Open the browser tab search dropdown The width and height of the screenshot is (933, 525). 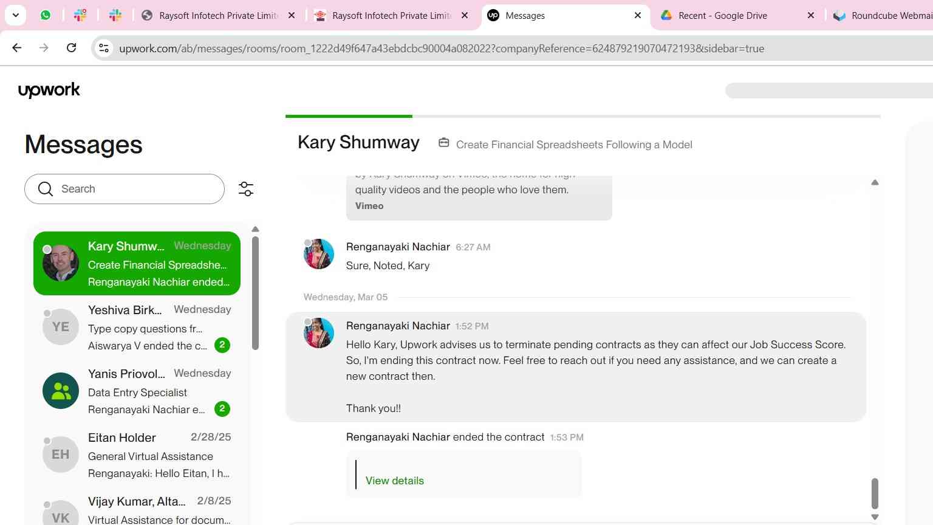[x=15, y=15]
